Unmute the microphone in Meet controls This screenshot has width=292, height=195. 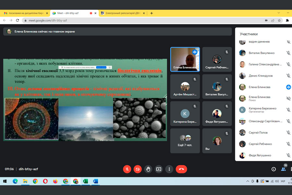(127, 169)
